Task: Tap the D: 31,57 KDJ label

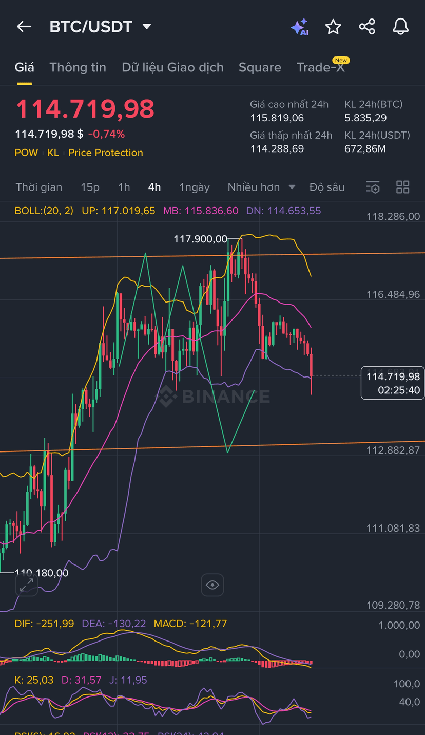Action: 81,680
